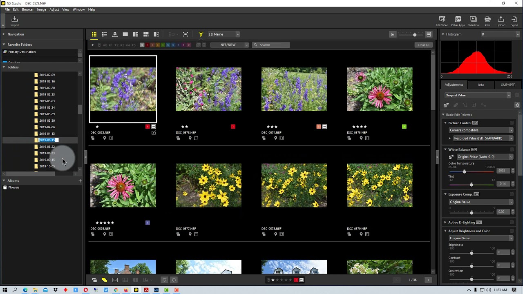Switch to single image viewer
The height and width of the screenshot is (294, 523).
point(125,34)
